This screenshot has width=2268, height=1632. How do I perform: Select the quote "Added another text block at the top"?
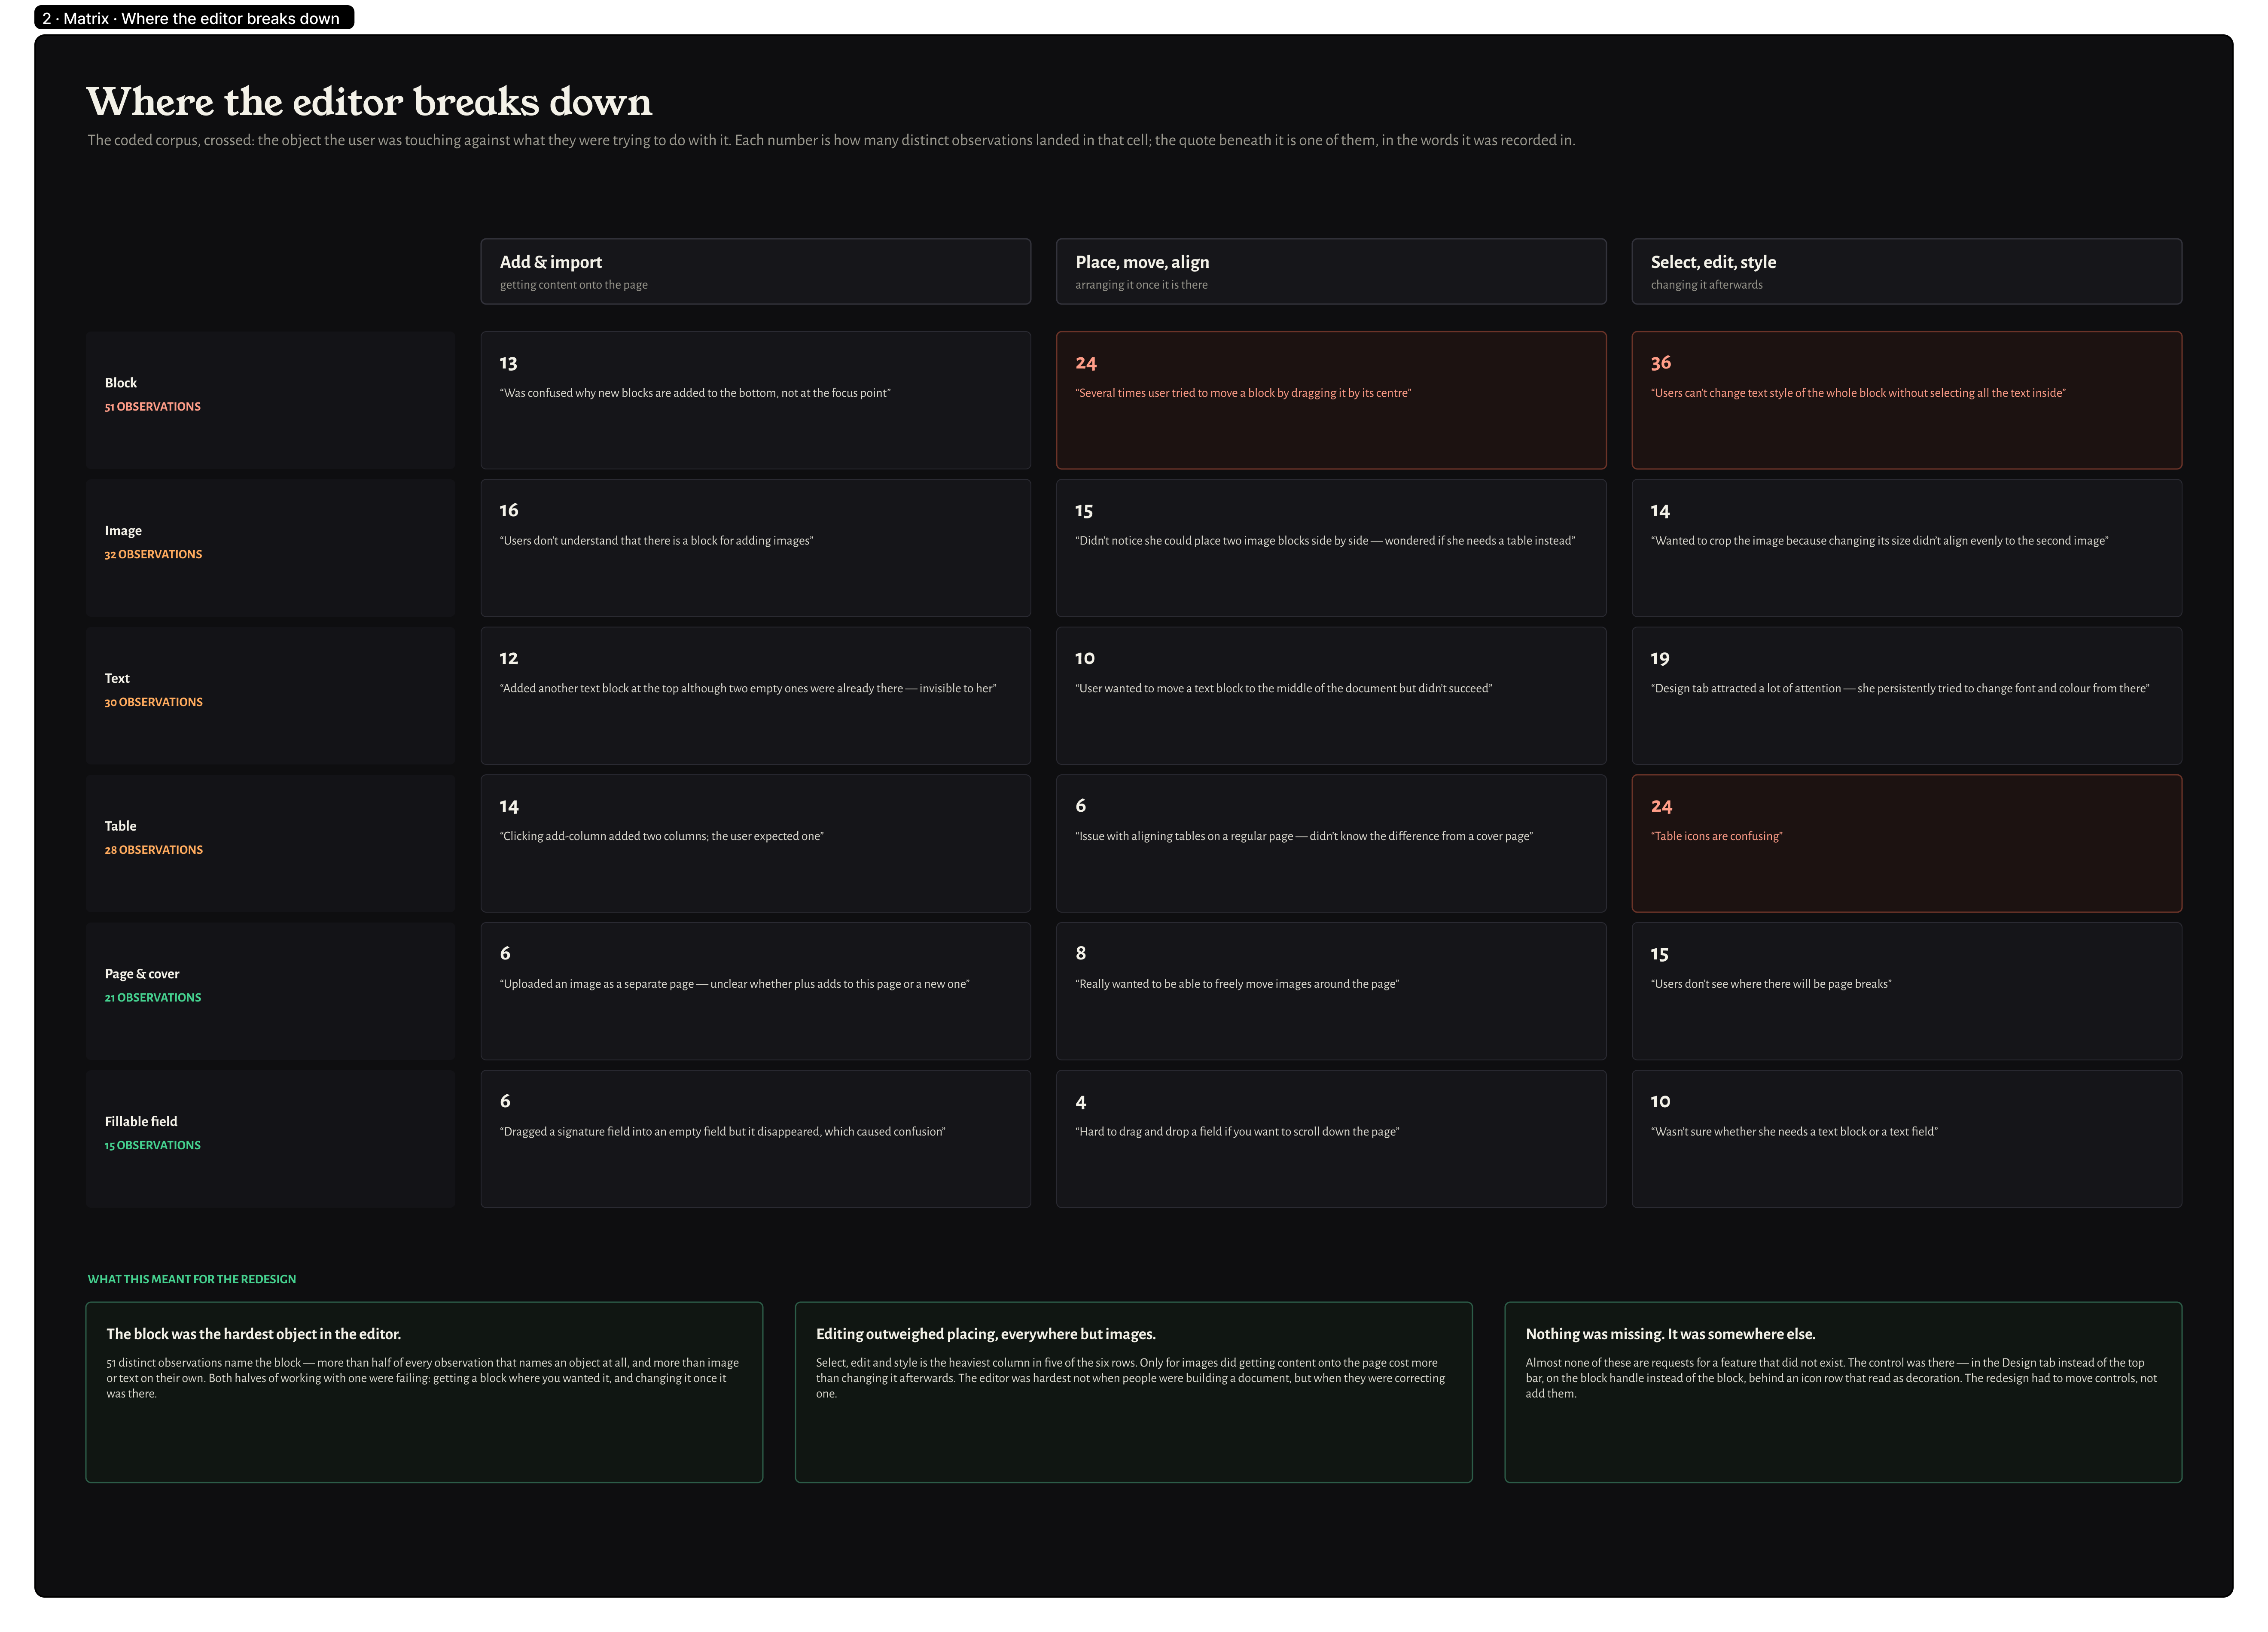click(748, 689)
